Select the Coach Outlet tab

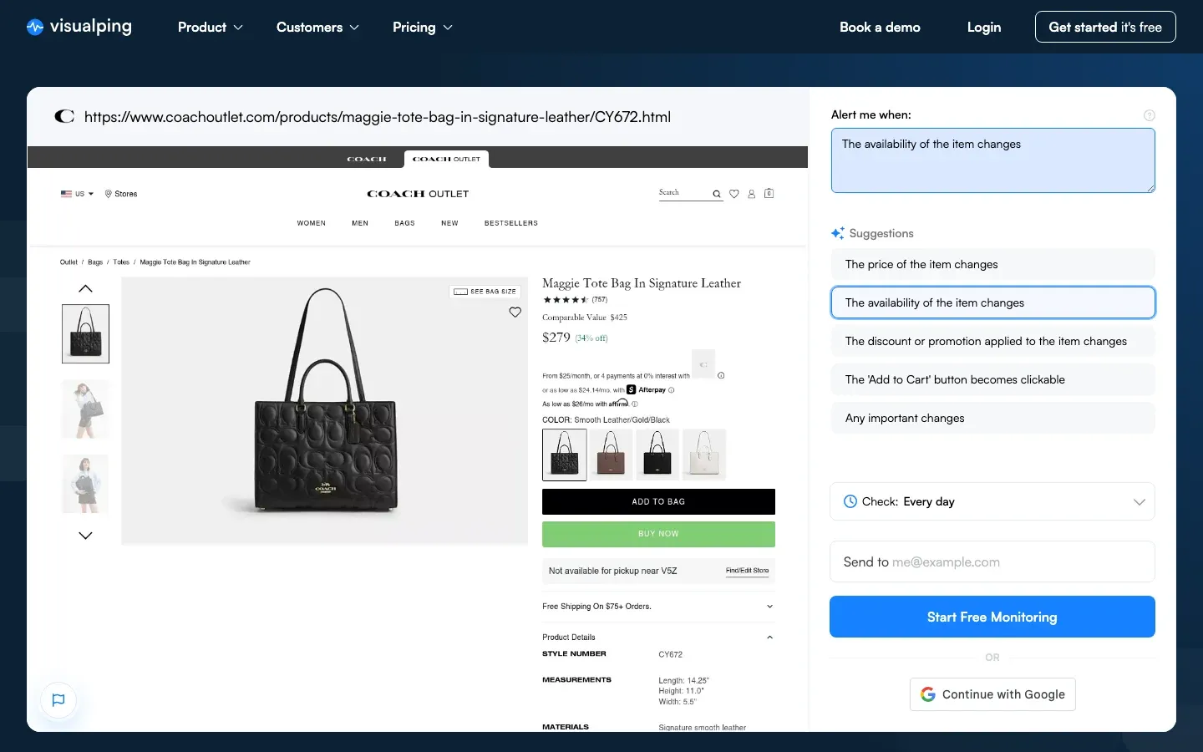pyautogui.click(x=446, y=159)
